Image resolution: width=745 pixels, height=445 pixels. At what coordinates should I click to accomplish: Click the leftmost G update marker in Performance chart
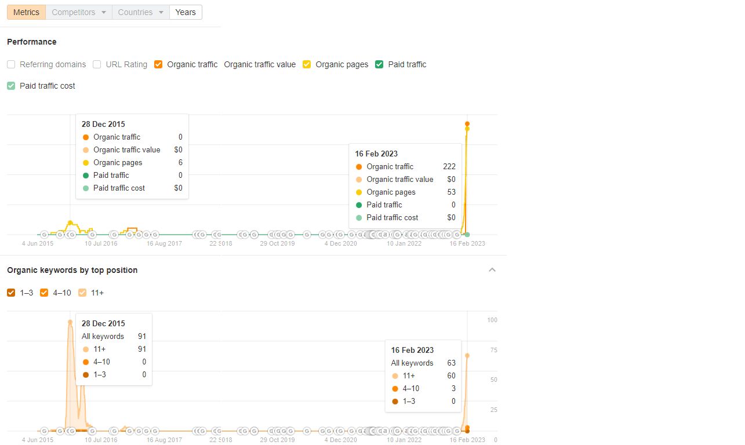pyautogui.click(x=44, y=235)
